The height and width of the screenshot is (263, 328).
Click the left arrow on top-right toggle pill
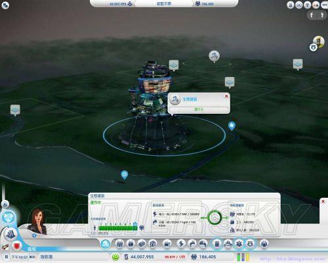pyautogui.click(x=312, y=15)
